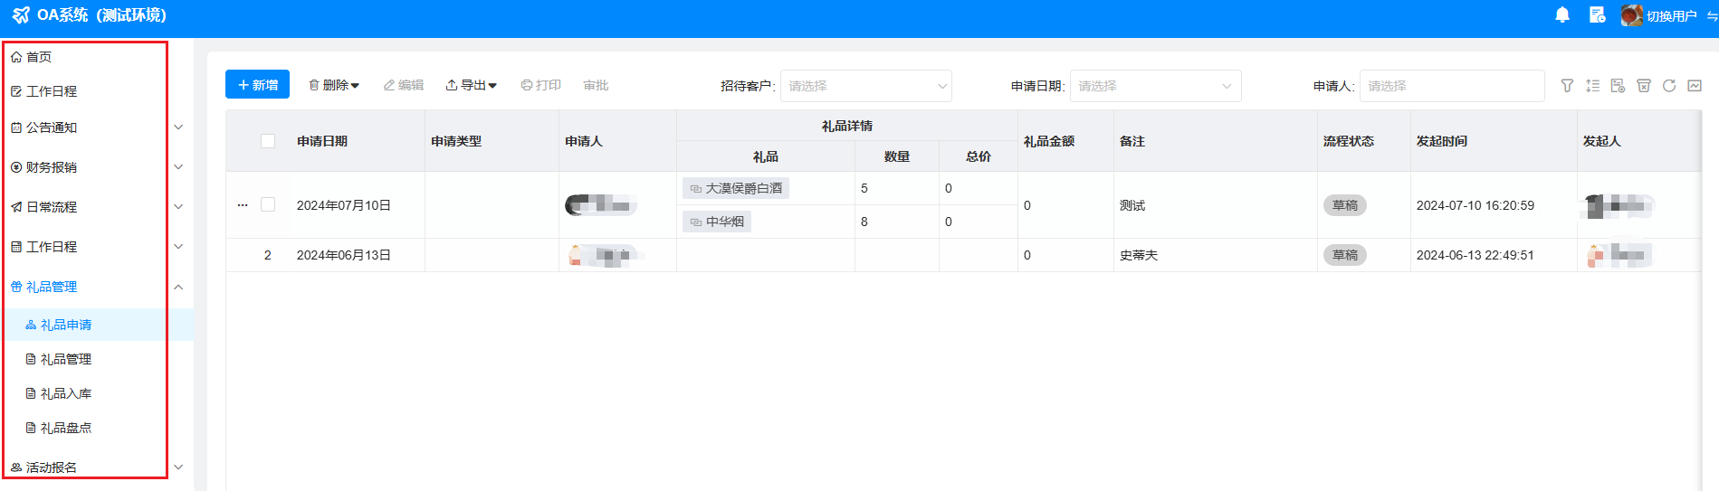Check the 2024年07月10日 row checkbox
This screenshot has width=1719, height=491.
point(268,204)
